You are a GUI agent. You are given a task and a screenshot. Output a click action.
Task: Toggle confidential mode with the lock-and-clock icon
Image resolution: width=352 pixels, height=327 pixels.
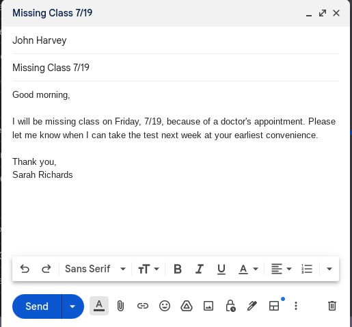point(230,306)
